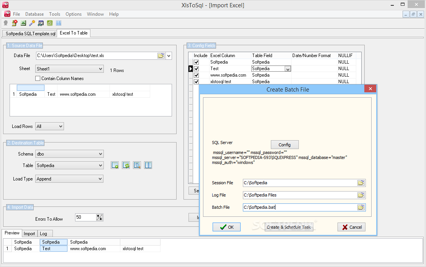The height and width of the screenshot is (267, 426).
Task: Uncheck Include for www.softpedia.com column row
Action: click(x=197, y=75)
